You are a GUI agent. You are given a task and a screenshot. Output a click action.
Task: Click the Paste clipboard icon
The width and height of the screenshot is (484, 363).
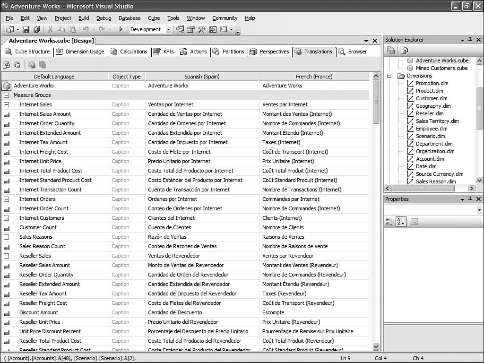(x=72, y=29)
